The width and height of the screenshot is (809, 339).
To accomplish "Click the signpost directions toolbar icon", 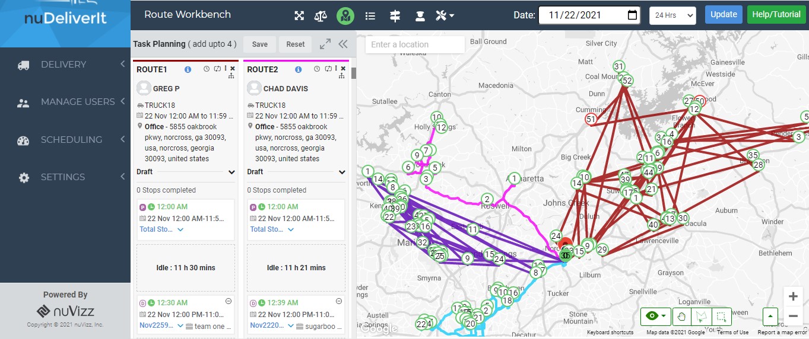I will pos(395,16).
